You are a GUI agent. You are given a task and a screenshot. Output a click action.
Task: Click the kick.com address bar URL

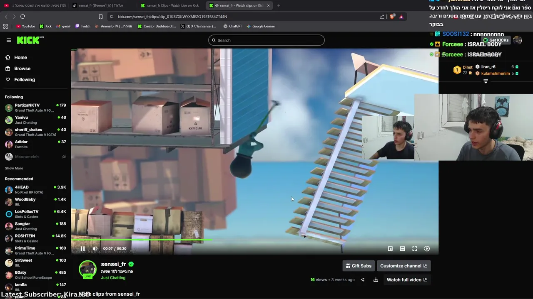click(172, 17)
